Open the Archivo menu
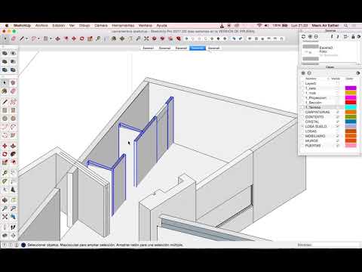The height and width of the screenshot is (272, 362). (41, 26)
